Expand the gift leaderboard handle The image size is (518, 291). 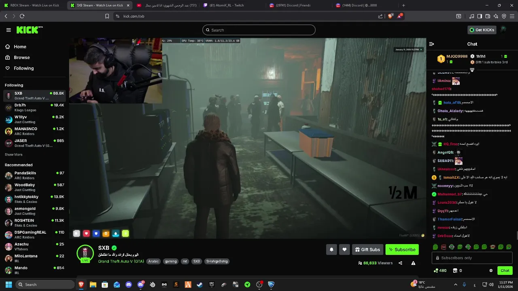472,70
